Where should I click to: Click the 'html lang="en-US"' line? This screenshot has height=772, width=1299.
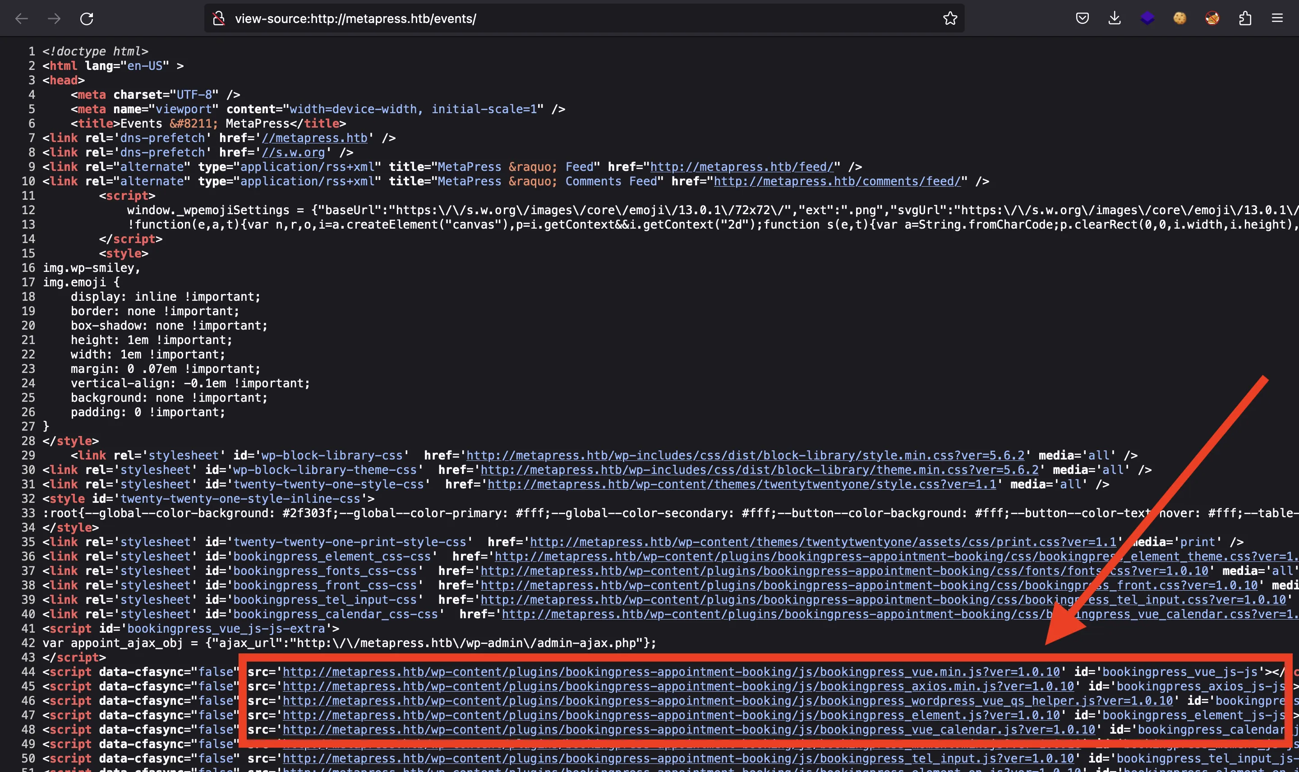click(113, 66)
